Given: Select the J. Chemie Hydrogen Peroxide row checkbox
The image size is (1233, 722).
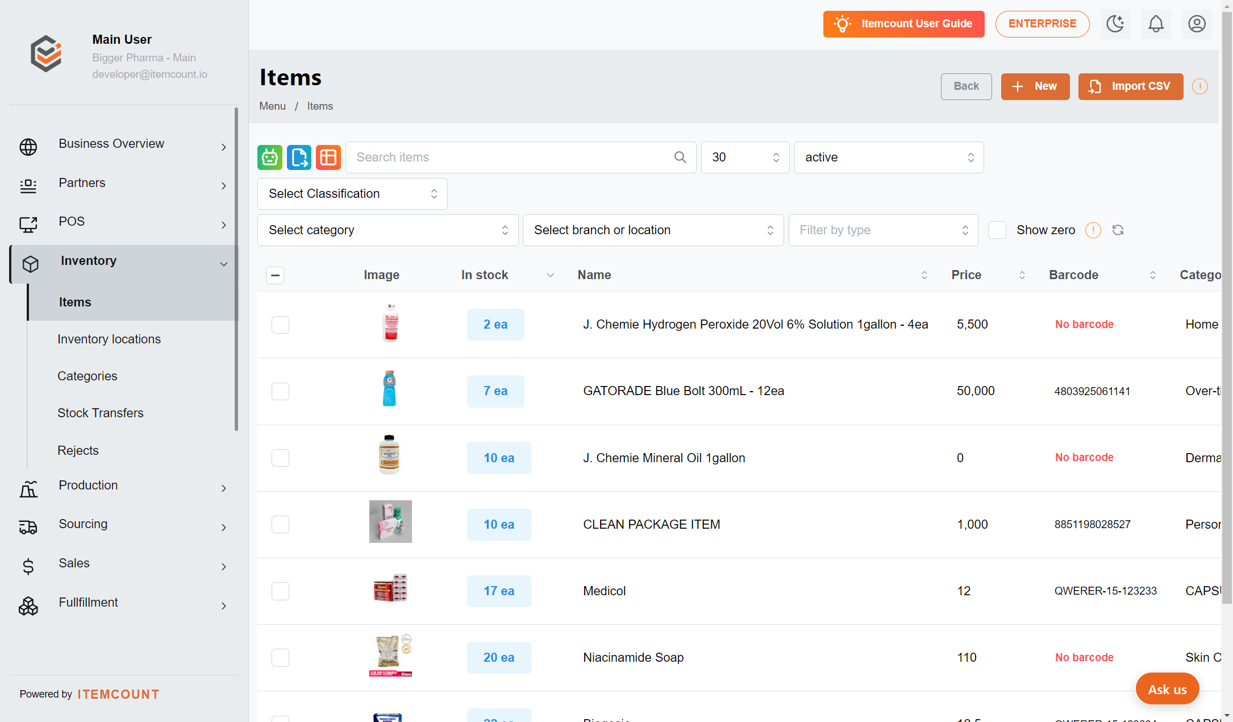Looking at the screenshot, I should click(280, 325).
